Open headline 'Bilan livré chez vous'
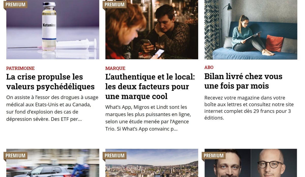This screenshot has width=305, height=177. pyautogui.click(x=243, y=81)
